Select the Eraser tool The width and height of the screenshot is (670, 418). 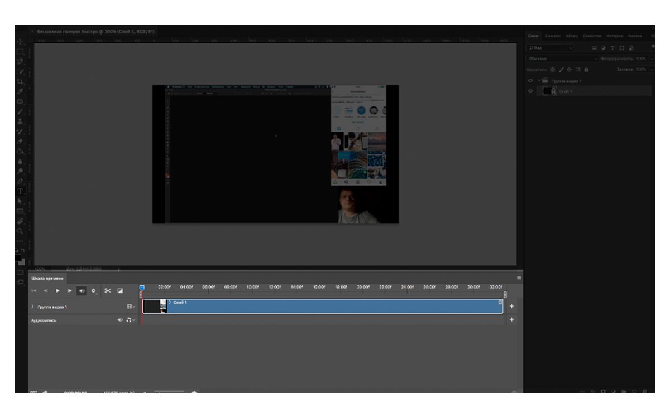[x=21, y=142]
